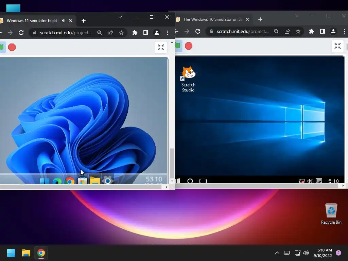Open the tab search chevron in Windows 10 window
Viewport: 348px width, 261px height.
297,16
